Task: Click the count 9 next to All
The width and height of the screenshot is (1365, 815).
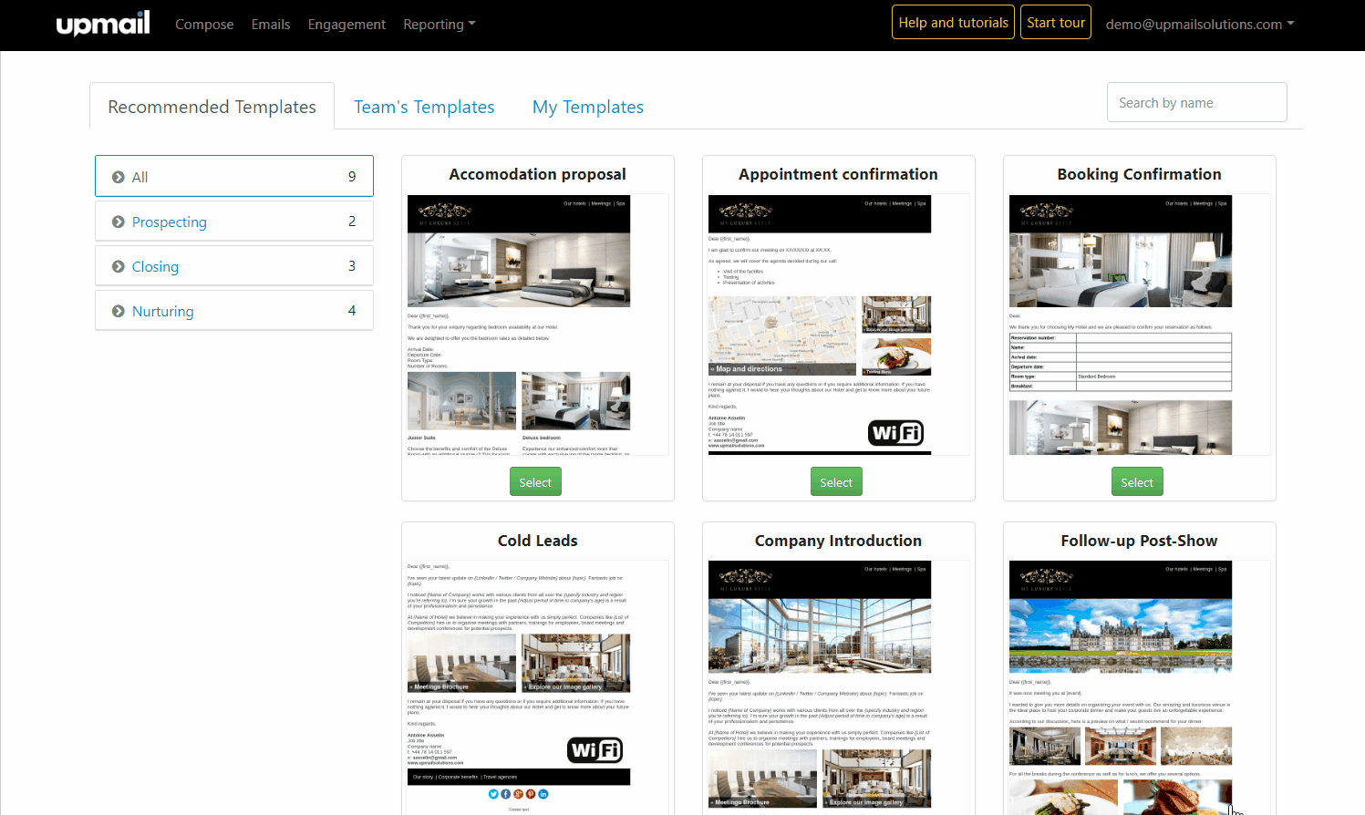Action: point(352,176)
